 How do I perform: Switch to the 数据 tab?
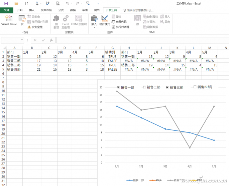click(x=73, y=10)
